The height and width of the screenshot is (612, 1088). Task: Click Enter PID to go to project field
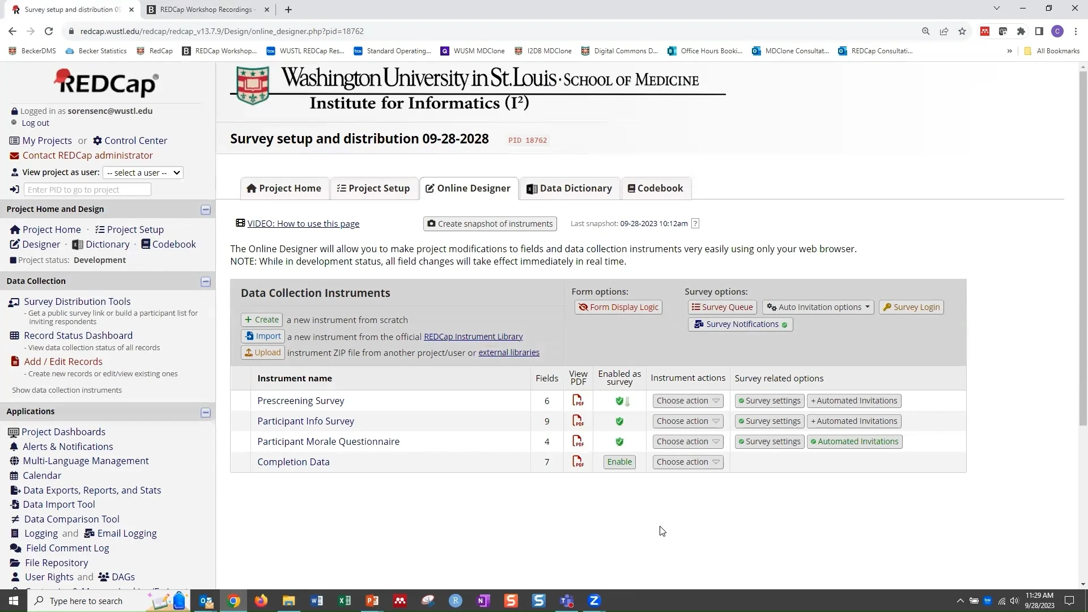click(x=87, y=190)
